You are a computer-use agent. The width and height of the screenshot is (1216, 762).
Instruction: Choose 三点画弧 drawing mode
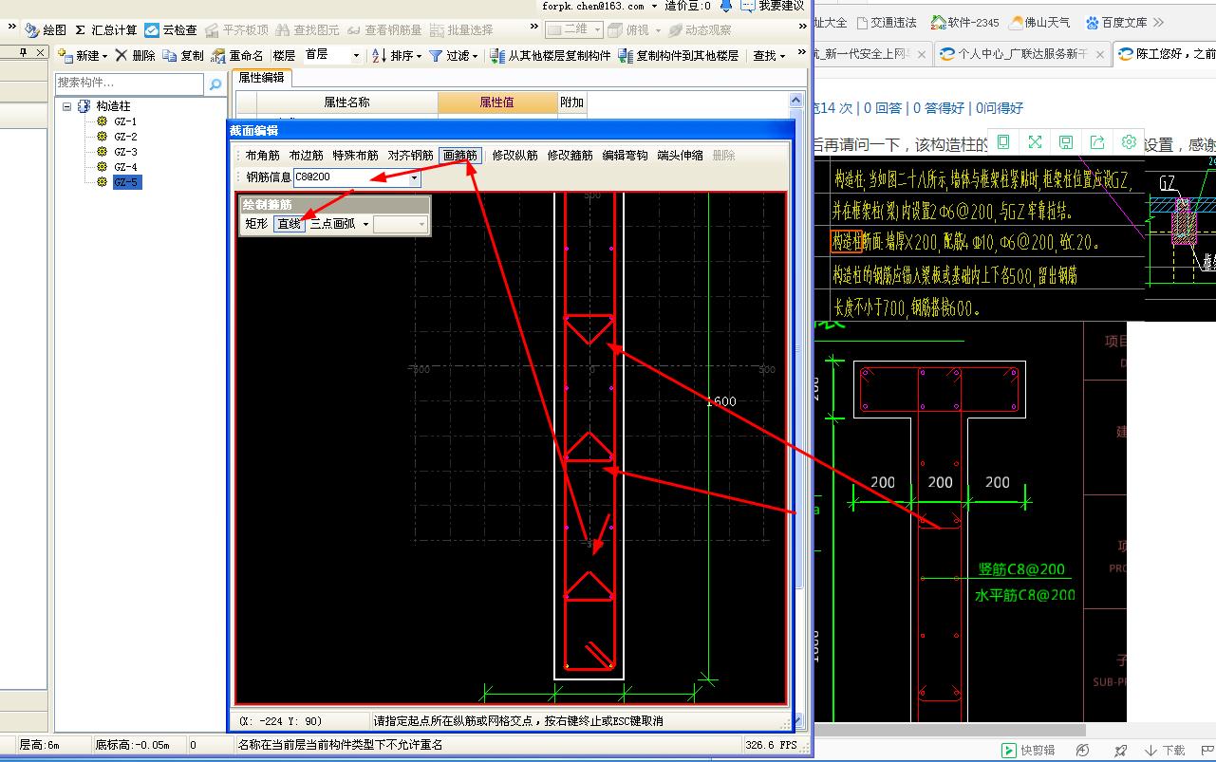pos(332,225)
